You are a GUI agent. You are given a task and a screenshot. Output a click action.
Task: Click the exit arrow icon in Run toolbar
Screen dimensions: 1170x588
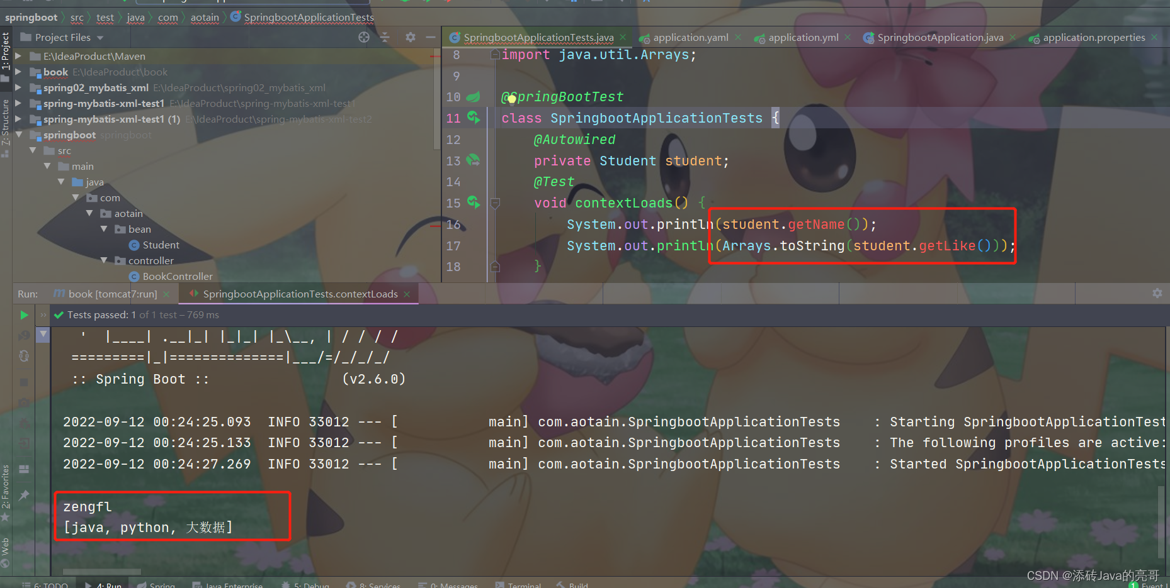[x=24, y=444]
